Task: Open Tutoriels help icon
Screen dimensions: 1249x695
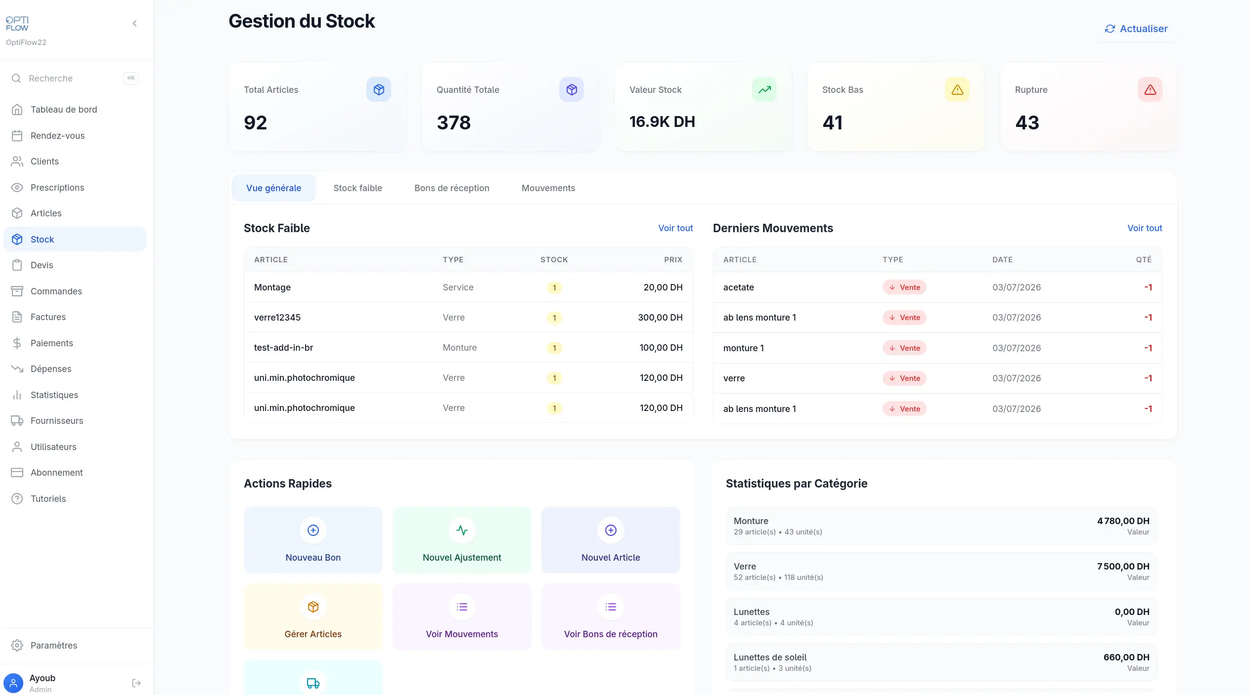Action: [17, 499]
